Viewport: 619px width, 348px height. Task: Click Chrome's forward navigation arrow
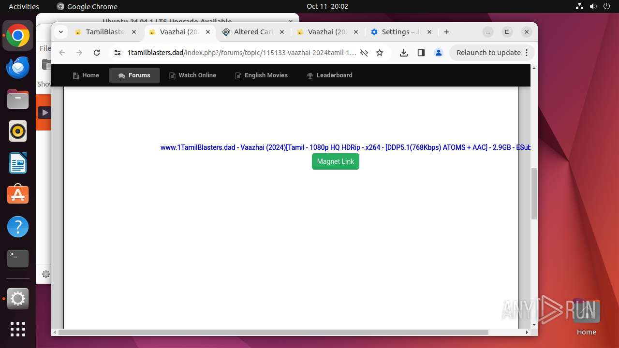[79, 53]
